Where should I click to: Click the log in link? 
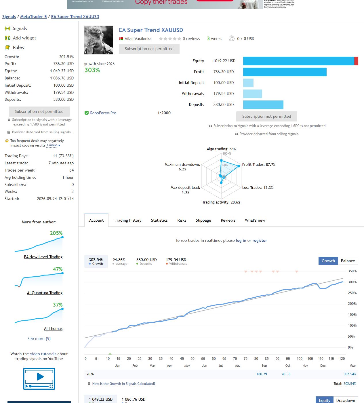(241, 240)
